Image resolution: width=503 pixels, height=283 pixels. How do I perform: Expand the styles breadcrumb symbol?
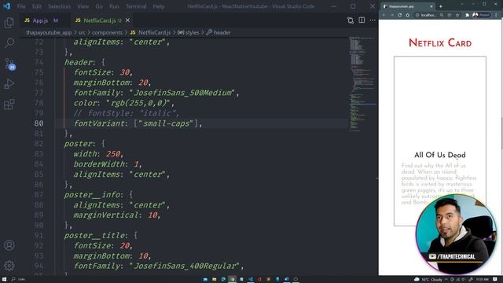[x=189, y=32]
